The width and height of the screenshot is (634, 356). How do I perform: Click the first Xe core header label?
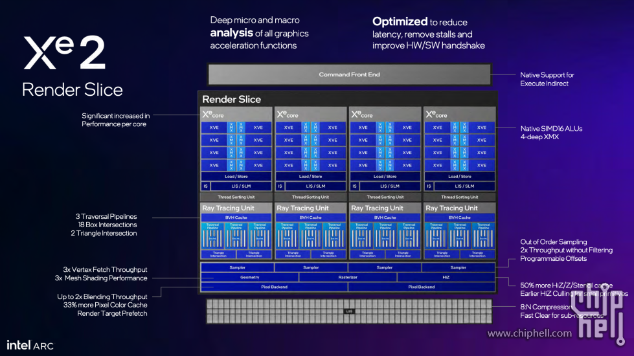click(213, 115)
